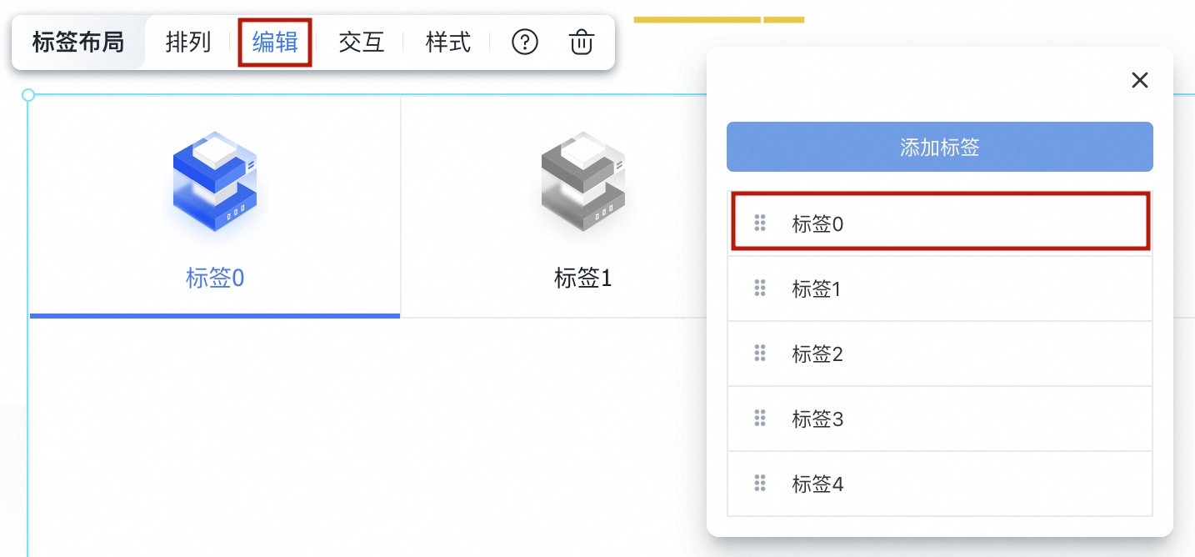Open the 样式 toolbar tab
The image size is (1195, 557).
point(448,42)
